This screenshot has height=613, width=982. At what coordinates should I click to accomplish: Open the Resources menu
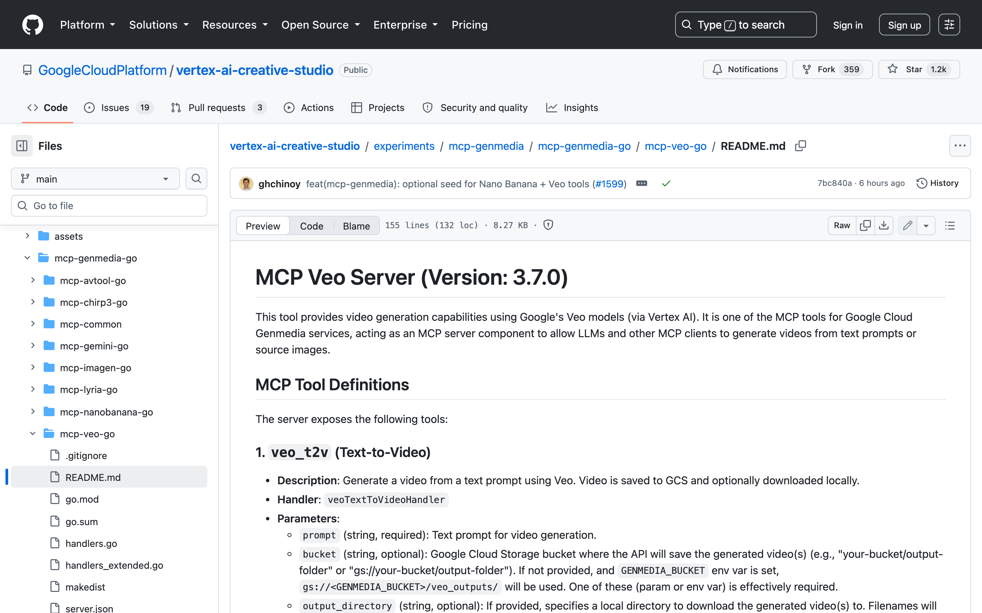tap(235, 25)
